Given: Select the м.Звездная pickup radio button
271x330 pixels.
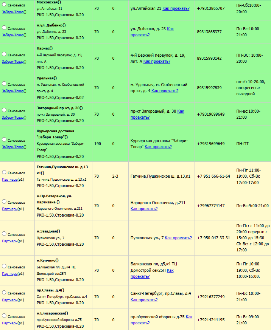Looking at the screenshot, I should tap(4, 234).
